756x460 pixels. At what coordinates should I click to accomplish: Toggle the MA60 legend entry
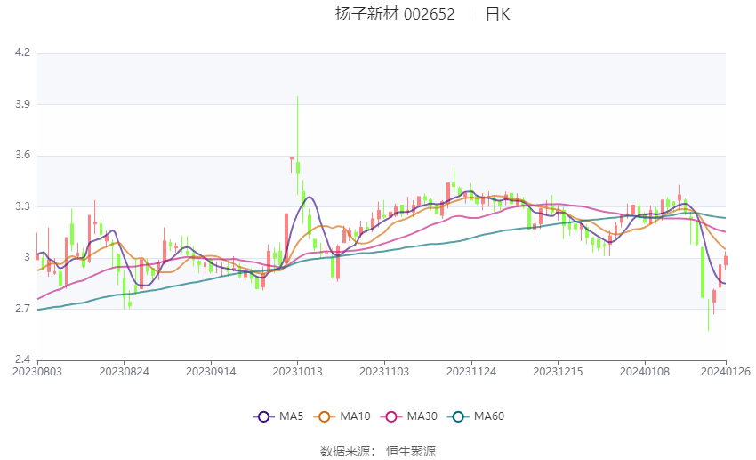pos(476,416)
